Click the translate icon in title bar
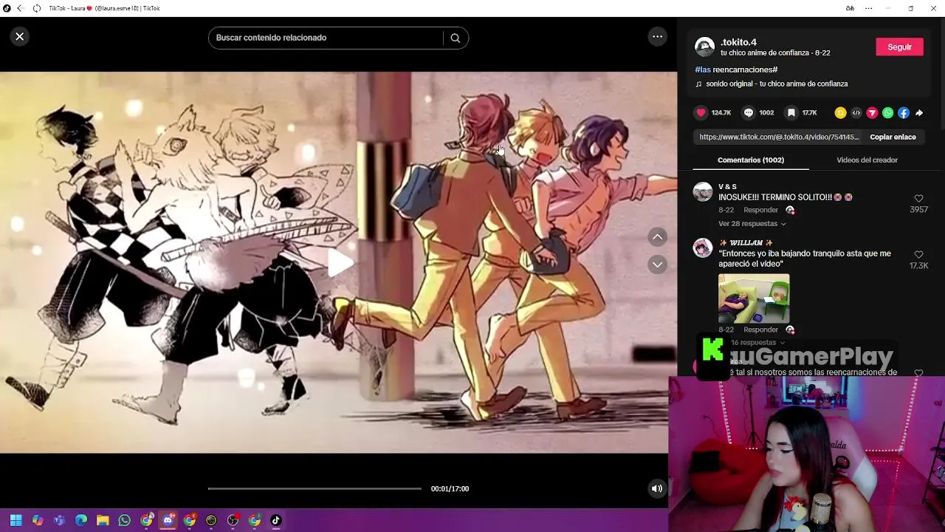Viewport: 945px width, 532px height. click(x=850, y=8)
